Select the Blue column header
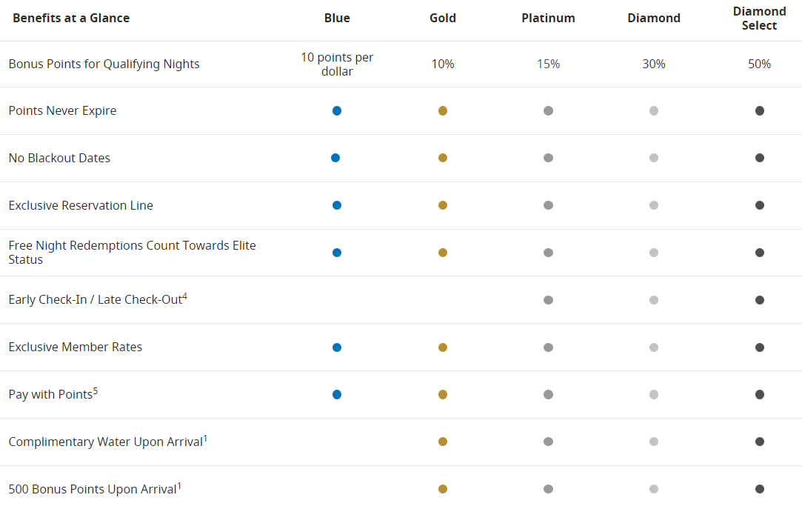Viewport: 802px width, 509px height. pyautogui.click(x=337, y=18)
